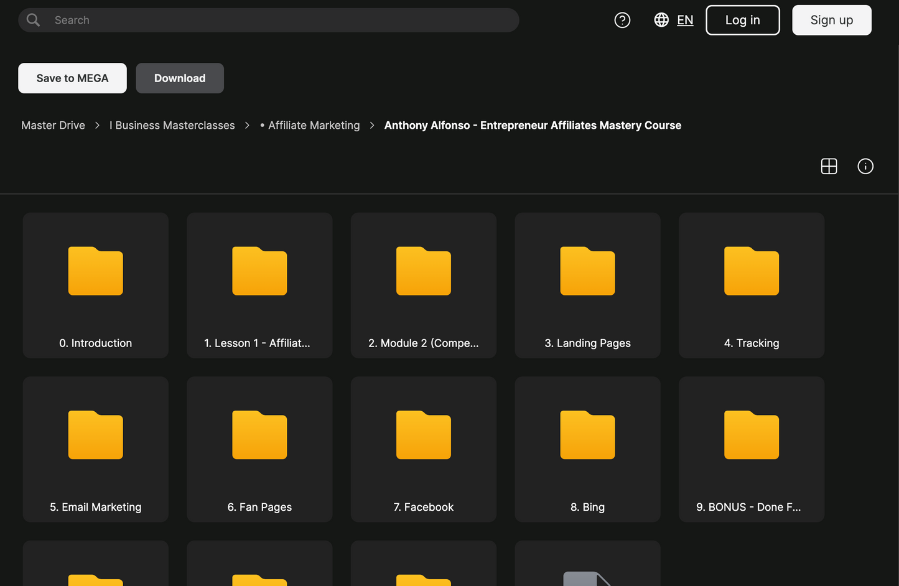899x586 pixels.
Task: Open the help question mark icon
Action: [x=622, y=20]
